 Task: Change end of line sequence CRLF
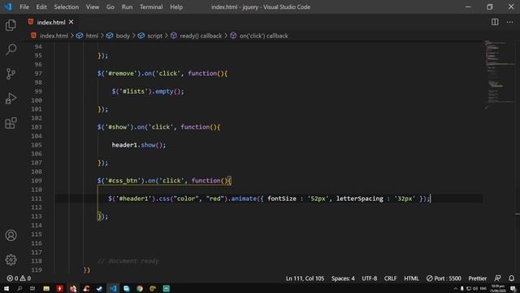(x=390, y=278)
